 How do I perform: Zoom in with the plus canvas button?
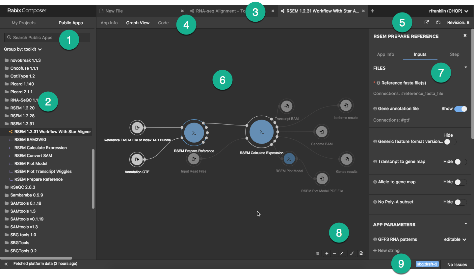point(327,253)
